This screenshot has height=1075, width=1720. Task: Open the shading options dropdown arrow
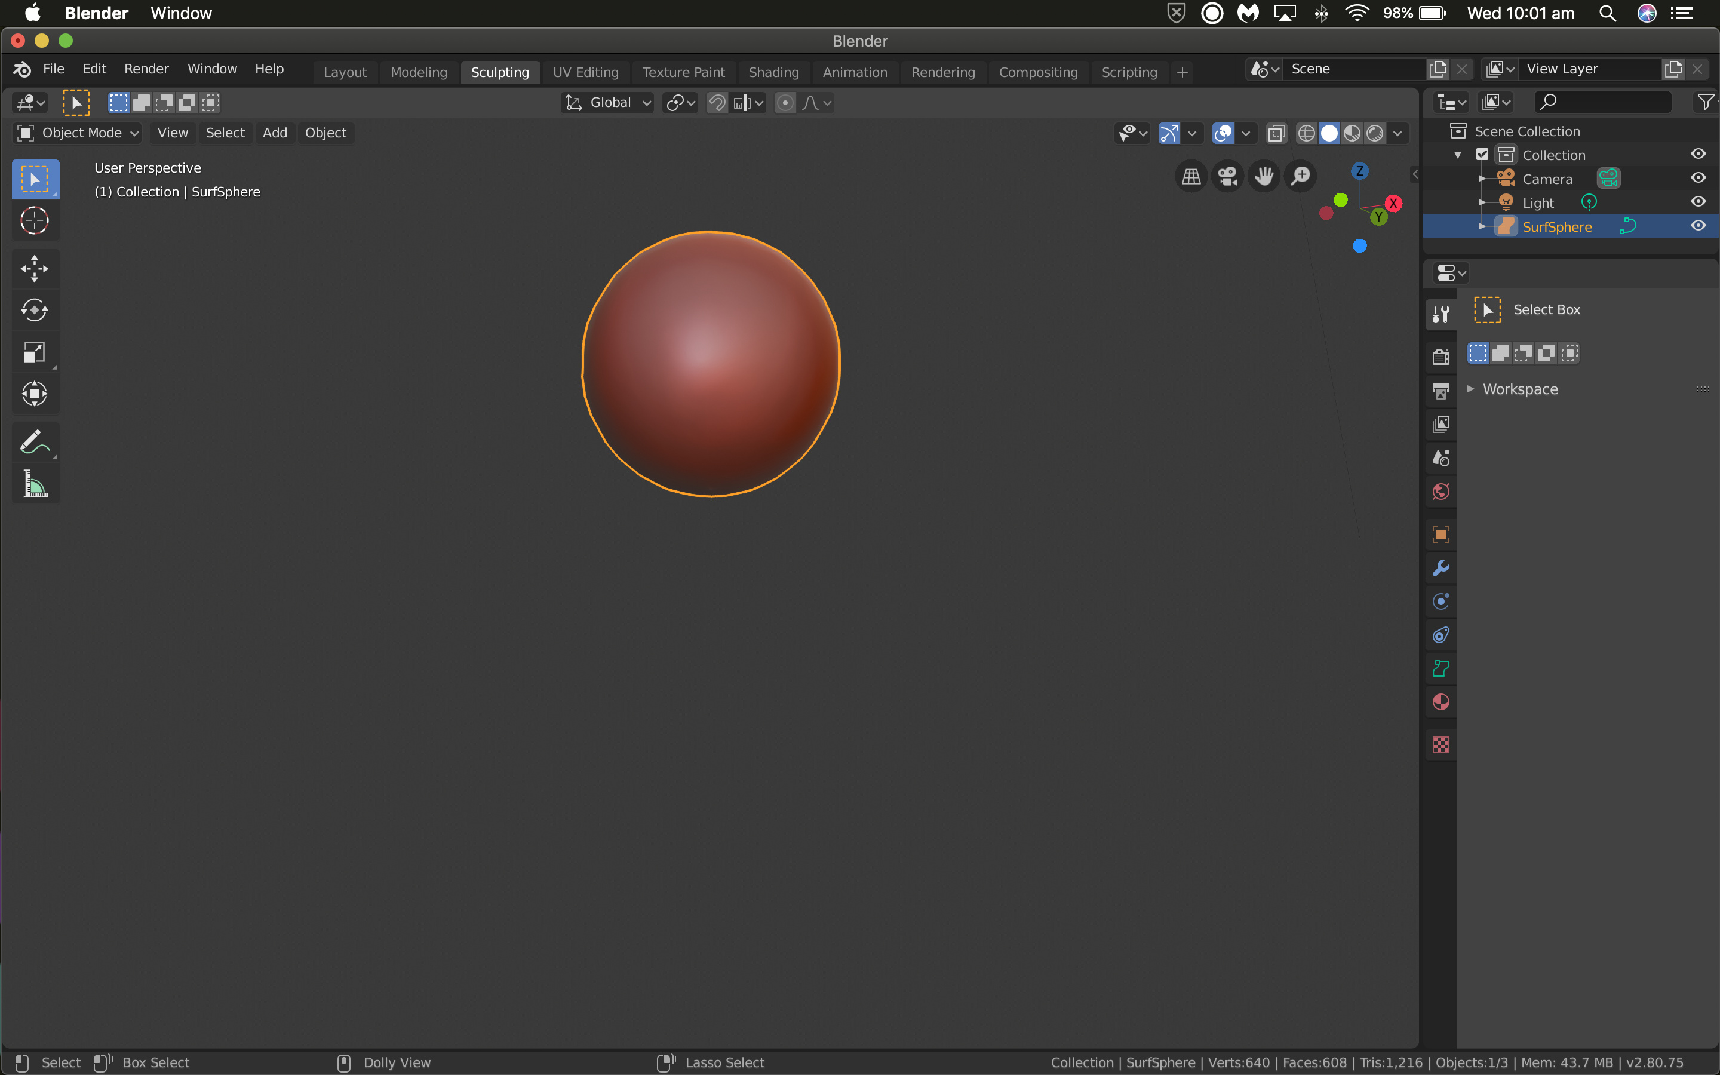pyautogui.click(x=1397, y=133)
